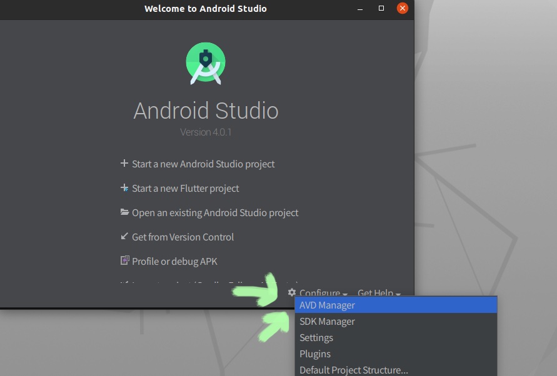Open SDK Manager from the Configure menu
This screenshot has width=557, height=376.
click(396, 321)
